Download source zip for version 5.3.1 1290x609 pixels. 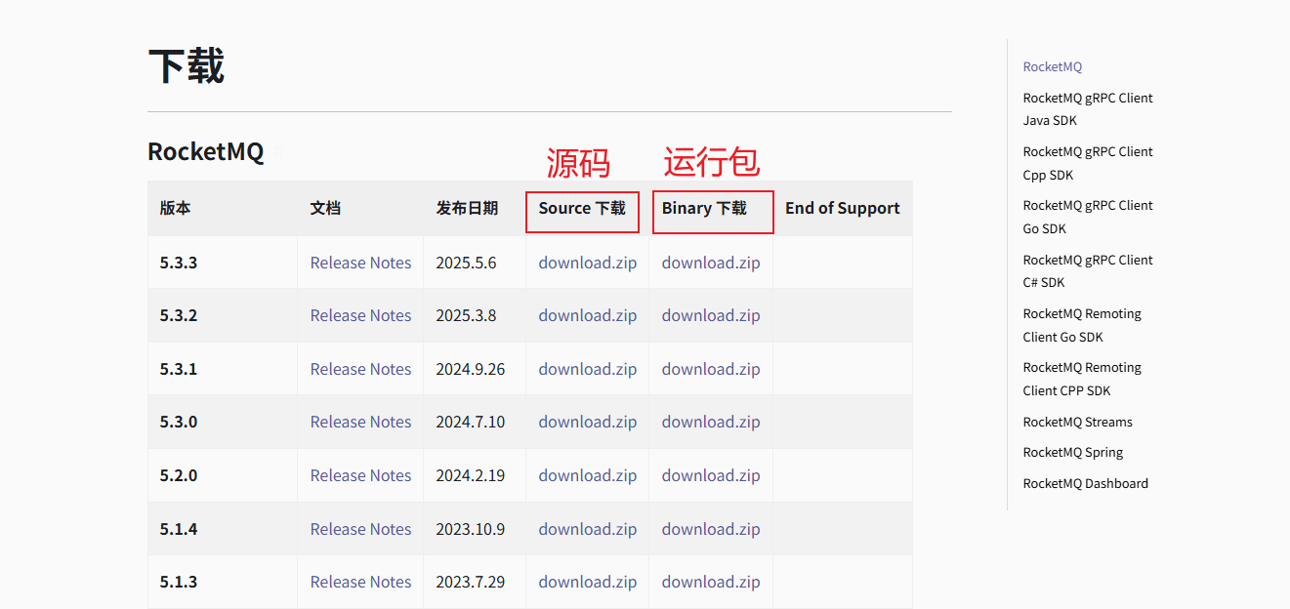[587, 369]
